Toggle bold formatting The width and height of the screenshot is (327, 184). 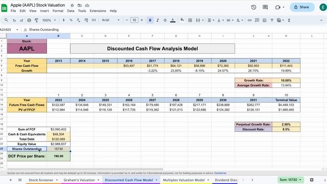(x=150, y=20)
